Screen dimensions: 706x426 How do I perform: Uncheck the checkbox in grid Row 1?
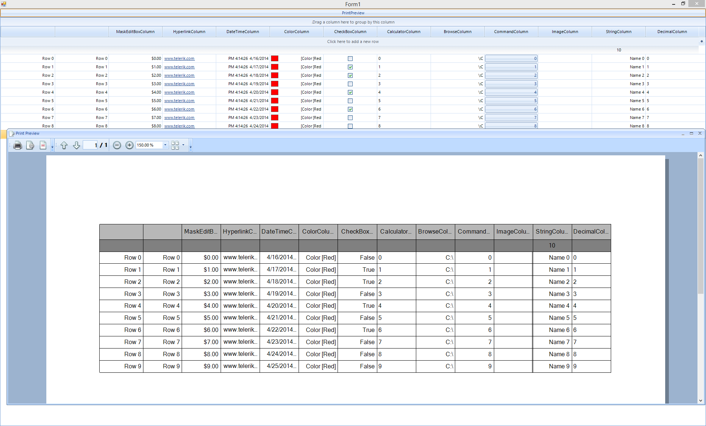click(350, 67)
